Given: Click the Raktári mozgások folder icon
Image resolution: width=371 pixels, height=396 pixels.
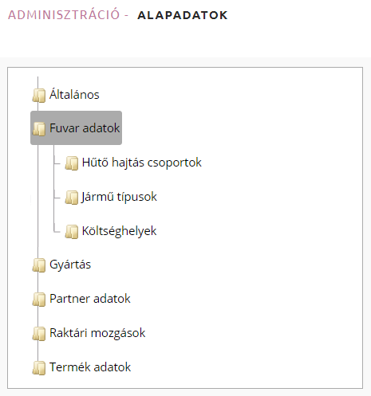Looking at the screenshot, I should coord(39,334).
